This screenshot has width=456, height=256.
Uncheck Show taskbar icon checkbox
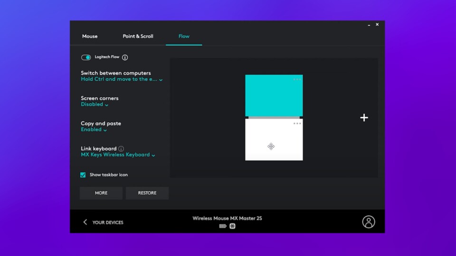coord(83,175)
